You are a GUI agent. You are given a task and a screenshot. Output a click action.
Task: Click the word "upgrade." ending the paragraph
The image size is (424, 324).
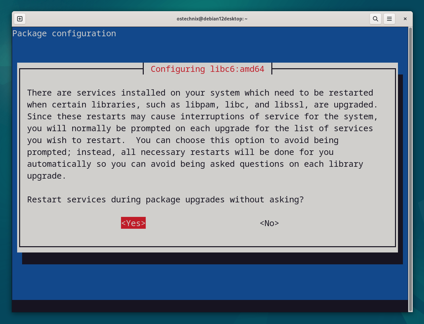click(x=46, y=176)
